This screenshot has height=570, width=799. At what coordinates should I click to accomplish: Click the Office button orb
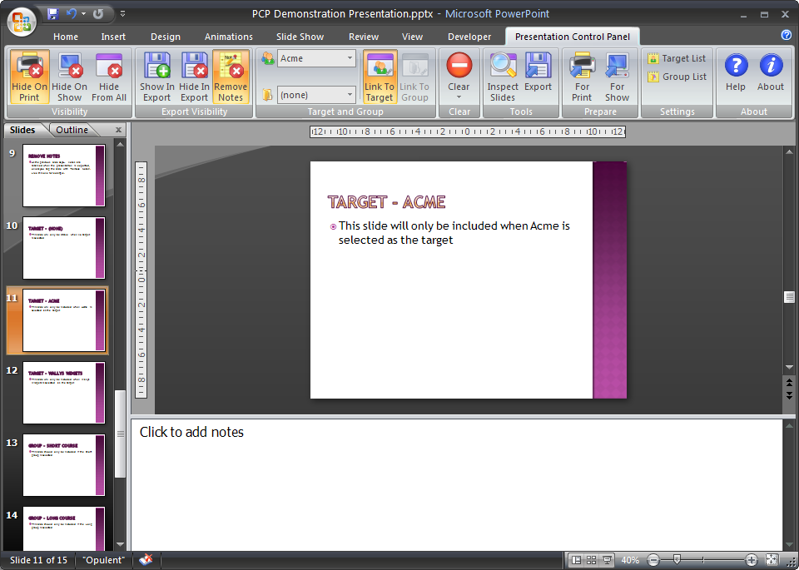22,22
